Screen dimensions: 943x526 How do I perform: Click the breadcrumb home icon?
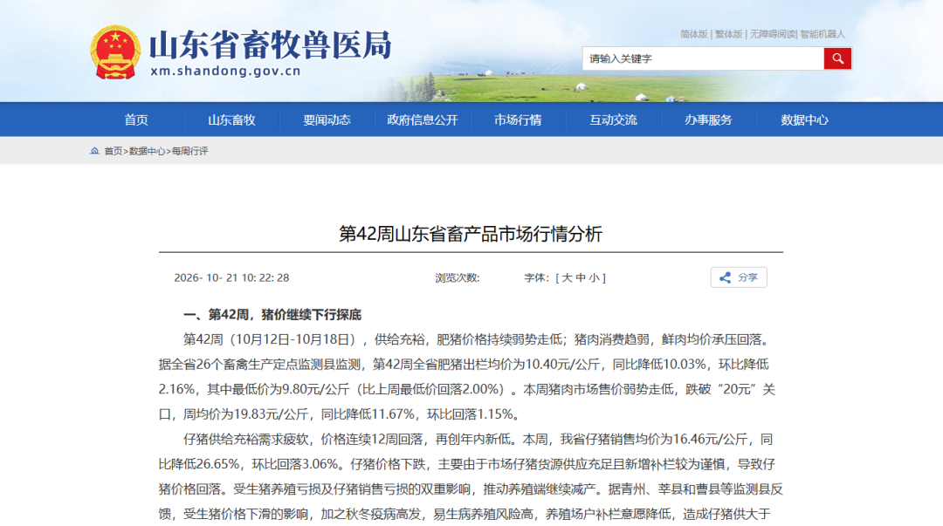[x=94, y=151]
